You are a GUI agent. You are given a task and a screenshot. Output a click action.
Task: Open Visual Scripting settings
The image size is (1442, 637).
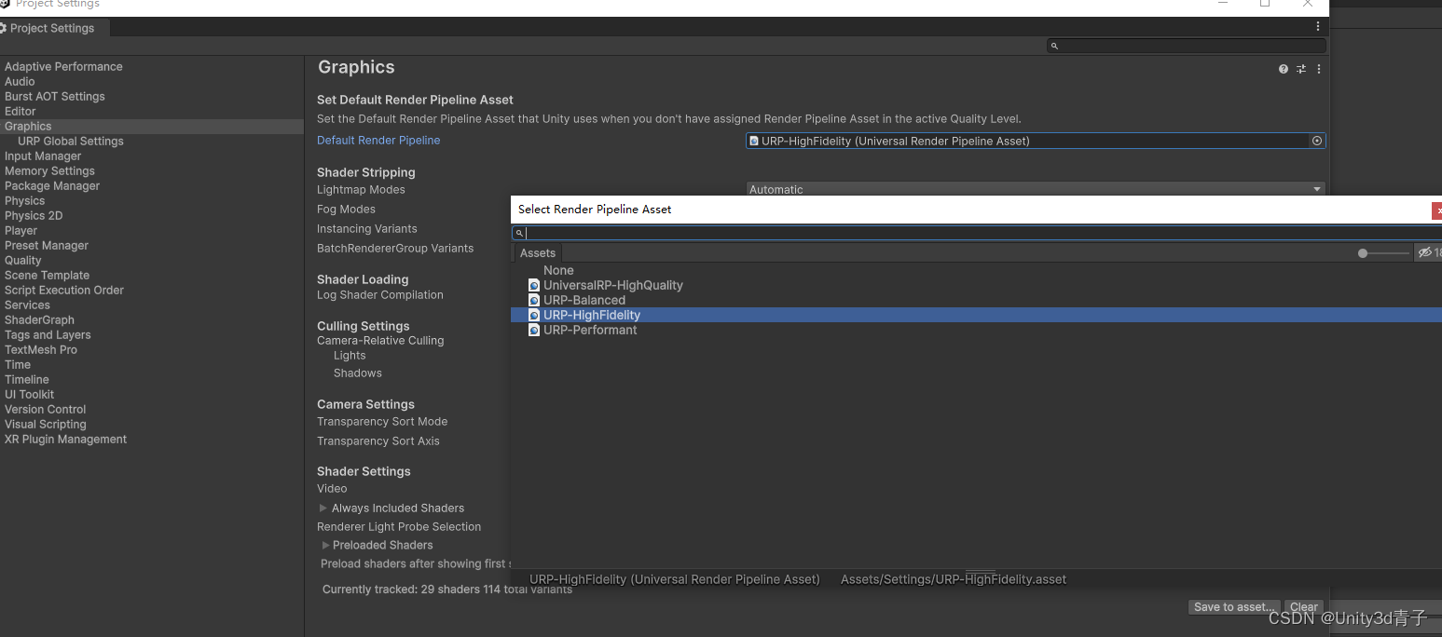tap(46, 424)
